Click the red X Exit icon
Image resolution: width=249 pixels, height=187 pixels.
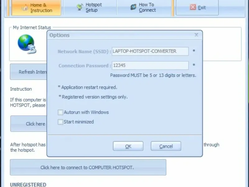[x=193, y=7]
